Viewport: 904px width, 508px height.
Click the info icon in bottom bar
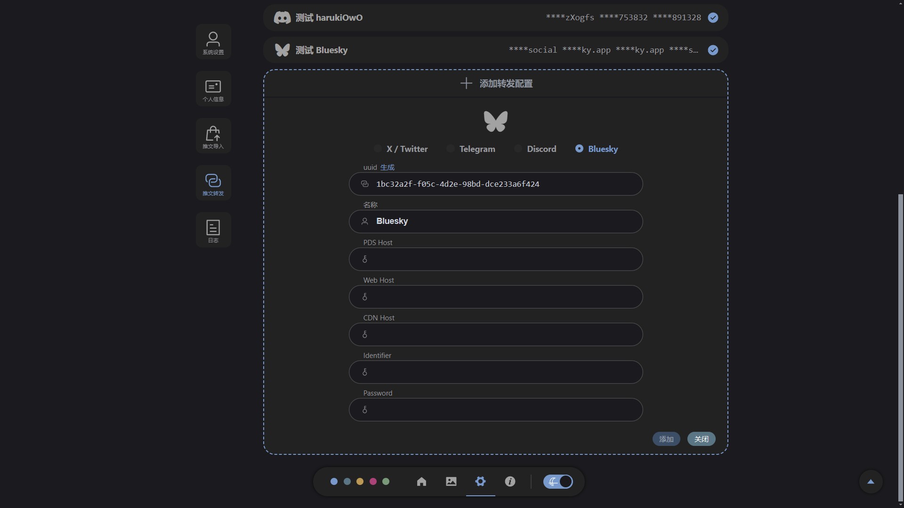510,482
